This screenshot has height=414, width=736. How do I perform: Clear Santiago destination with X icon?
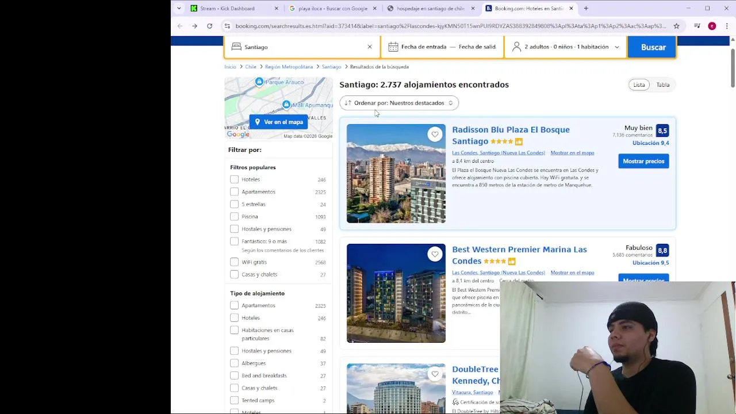tap(370, 47)
